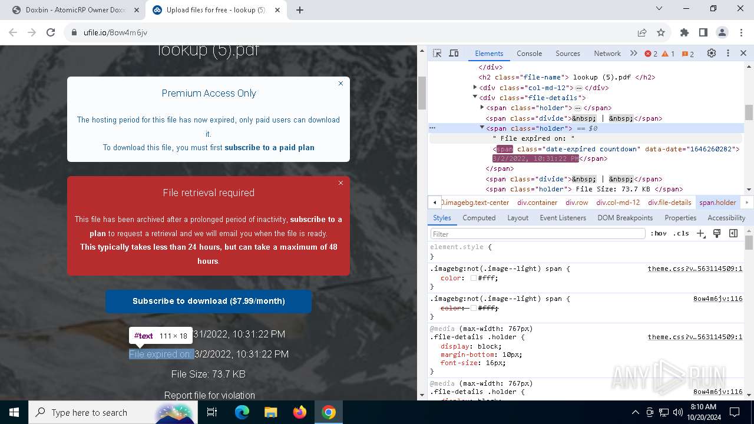Viewport: 754px width, 424px height.
Task: Open Chrome three-dot menu
Action: coord(741,32)
